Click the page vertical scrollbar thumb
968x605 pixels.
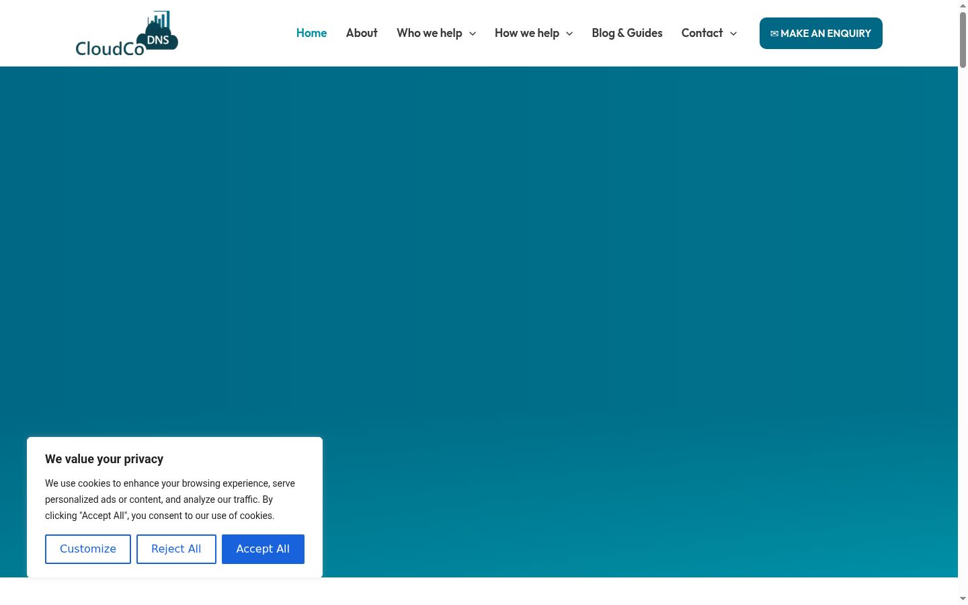point(963,40)
